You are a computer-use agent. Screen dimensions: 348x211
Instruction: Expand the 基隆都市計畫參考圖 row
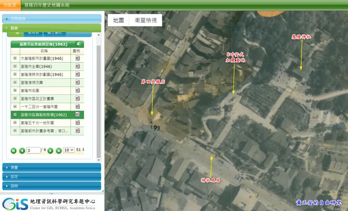pyautogui.click(x=15, y=131)
